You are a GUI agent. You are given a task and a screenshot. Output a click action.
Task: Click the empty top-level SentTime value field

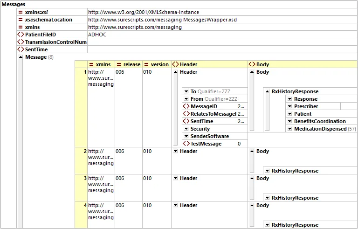pos(222,49)
